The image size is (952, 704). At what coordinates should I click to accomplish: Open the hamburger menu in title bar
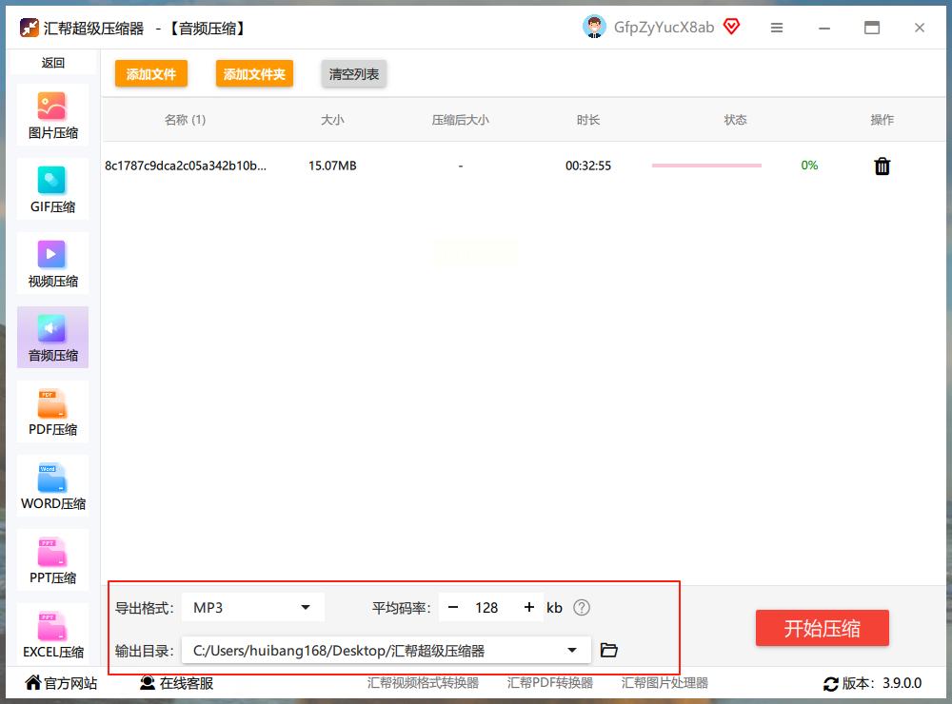point(777,28)
